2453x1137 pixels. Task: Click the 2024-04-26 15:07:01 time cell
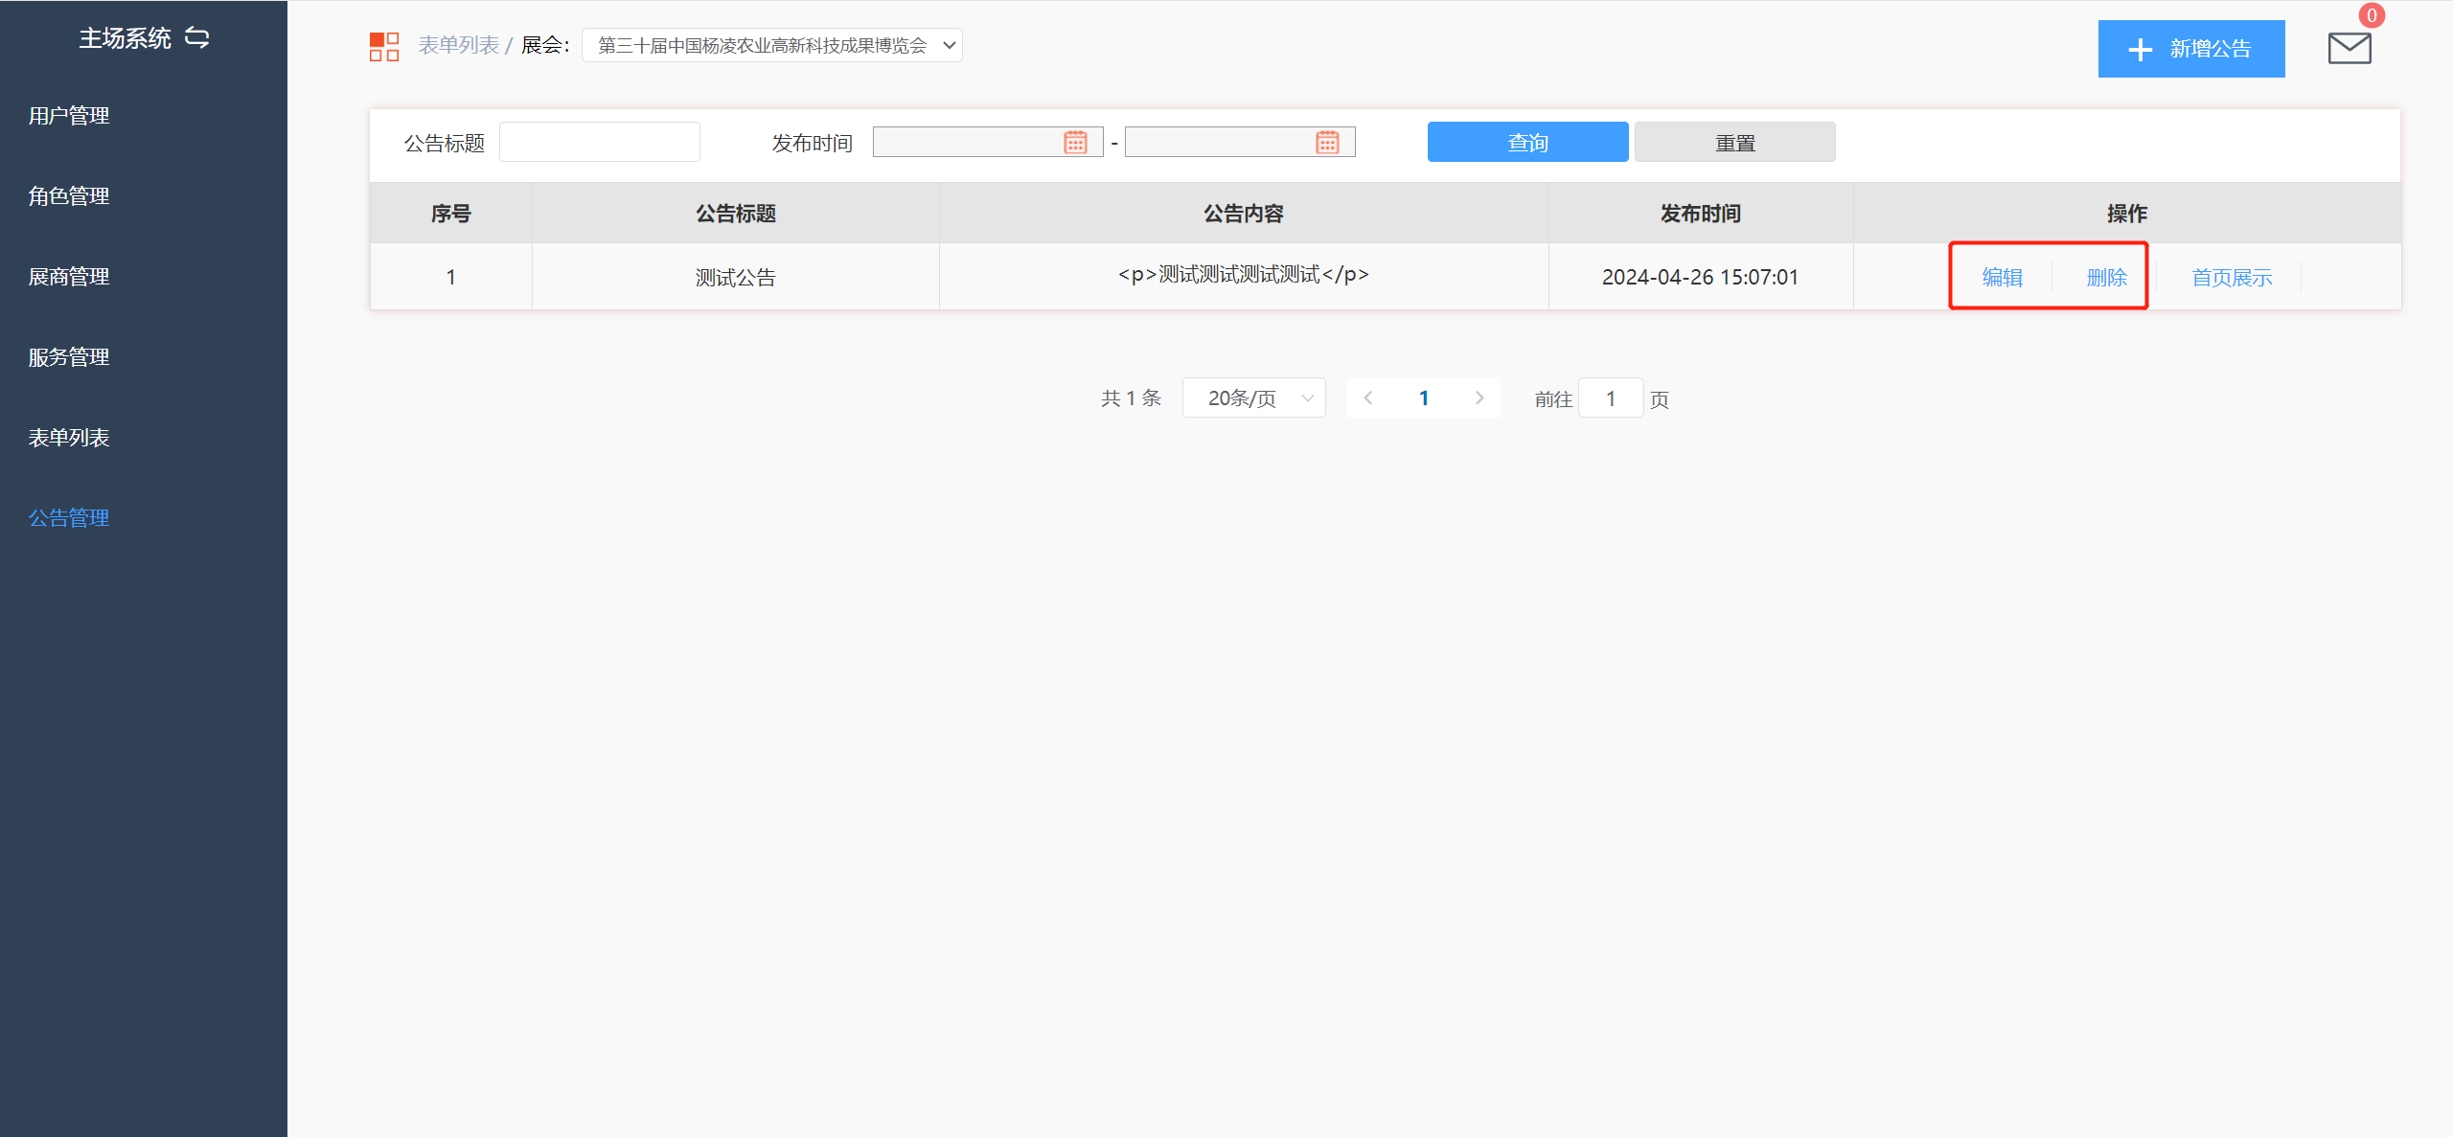pyautogui.click(x=1700, y=278)
